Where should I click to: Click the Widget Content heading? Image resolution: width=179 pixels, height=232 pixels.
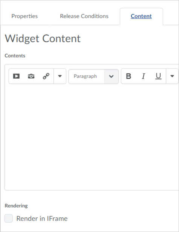tap(43, 39)
